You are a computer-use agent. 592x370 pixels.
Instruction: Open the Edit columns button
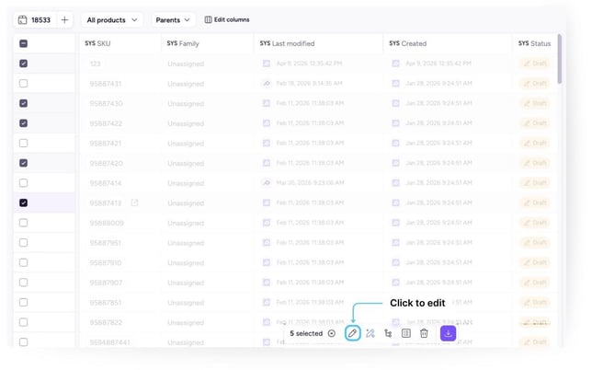click(x=227, y=19)
